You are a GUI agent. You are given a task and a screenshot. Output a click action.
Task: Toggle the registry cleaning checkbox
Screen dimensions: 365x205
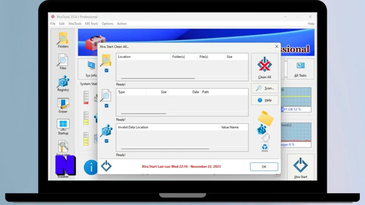coord(106,141)
